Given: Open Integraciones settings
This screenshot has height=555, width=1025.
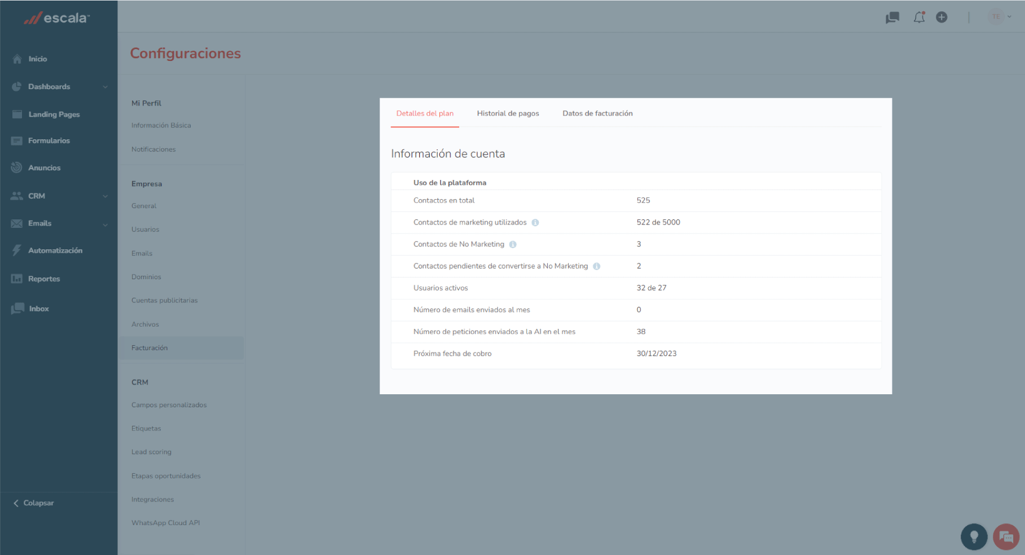Looking at the screenshot, I should tap(152, 500).
